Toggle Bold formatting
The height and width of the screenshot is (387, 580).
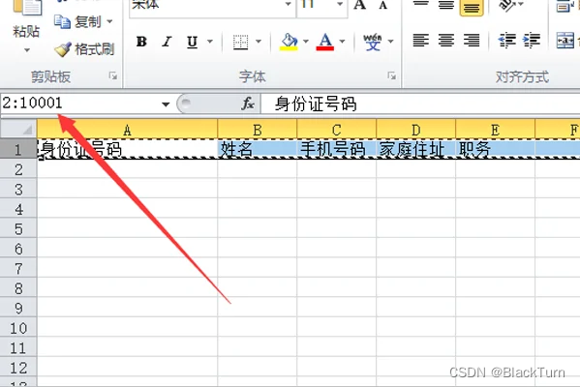tap(141, 42)
